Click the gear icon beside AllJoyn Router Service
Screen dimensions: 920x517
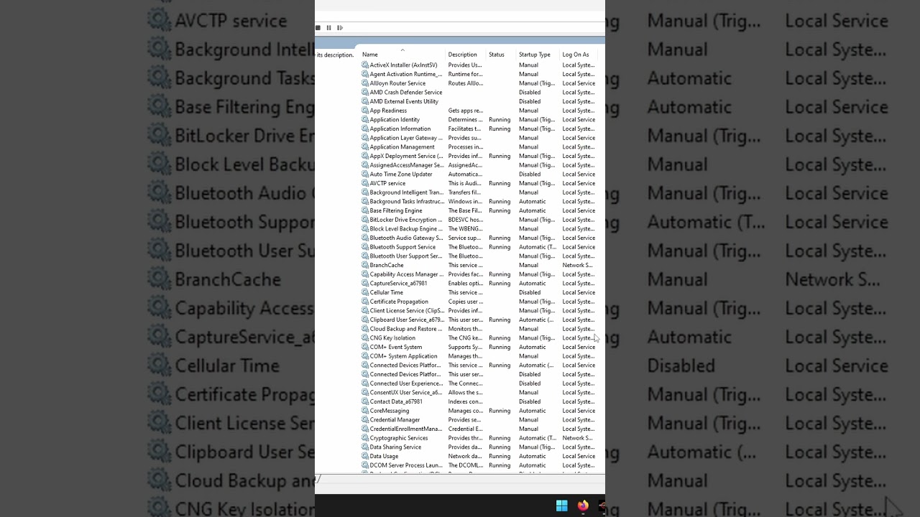[x=365, y=83]
